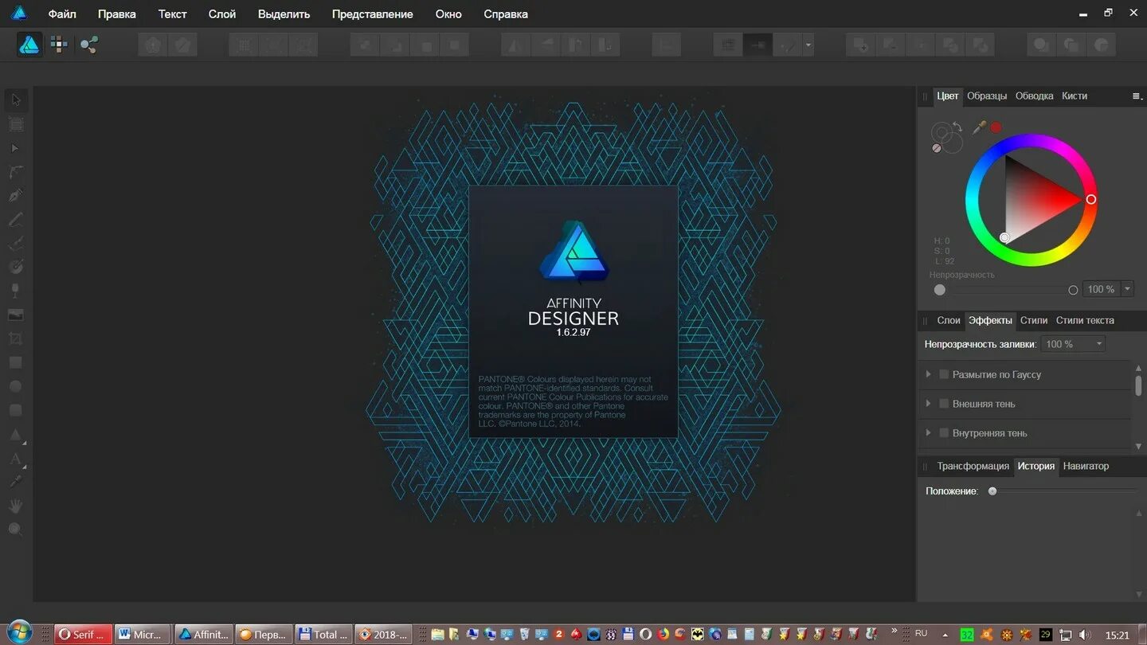The height and width of the screenshot is (645, 1147).
Task: Open the Представление menu
Action: 372,14
